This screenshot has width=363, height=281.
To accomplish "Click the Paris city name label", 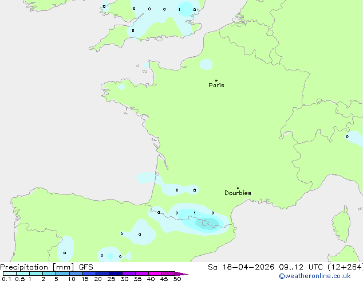I will click(x=216, y=85).
